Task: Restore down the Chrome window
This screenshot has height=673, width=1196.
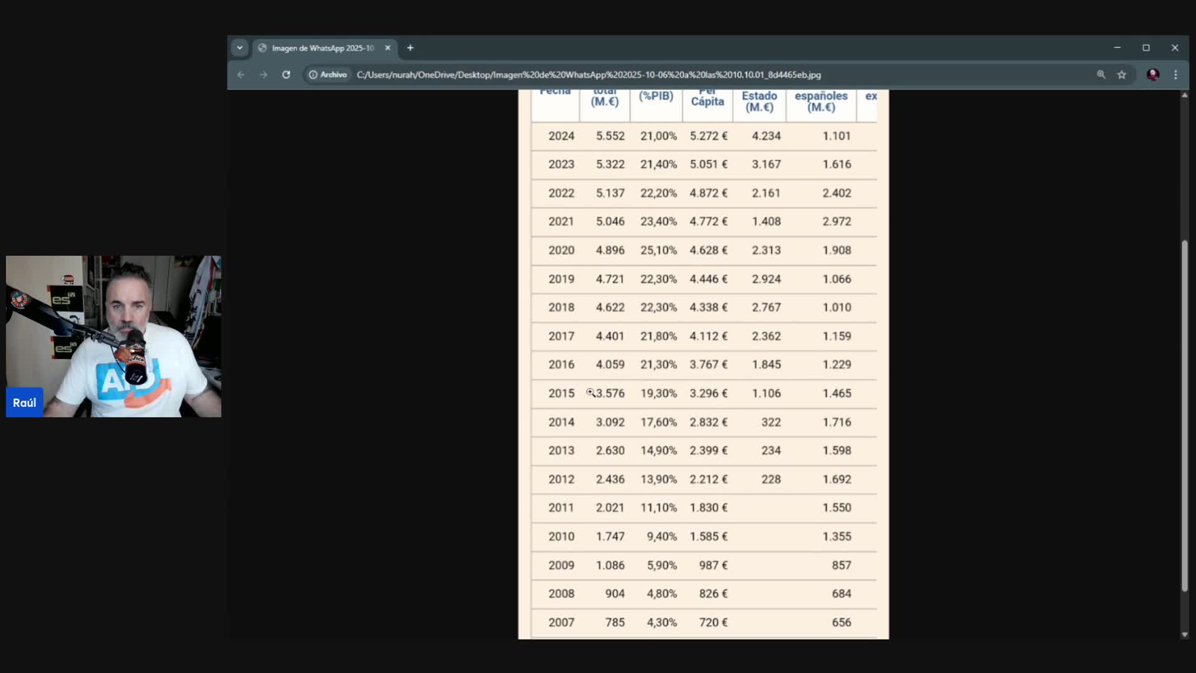Action: [x=1146, y=48]
